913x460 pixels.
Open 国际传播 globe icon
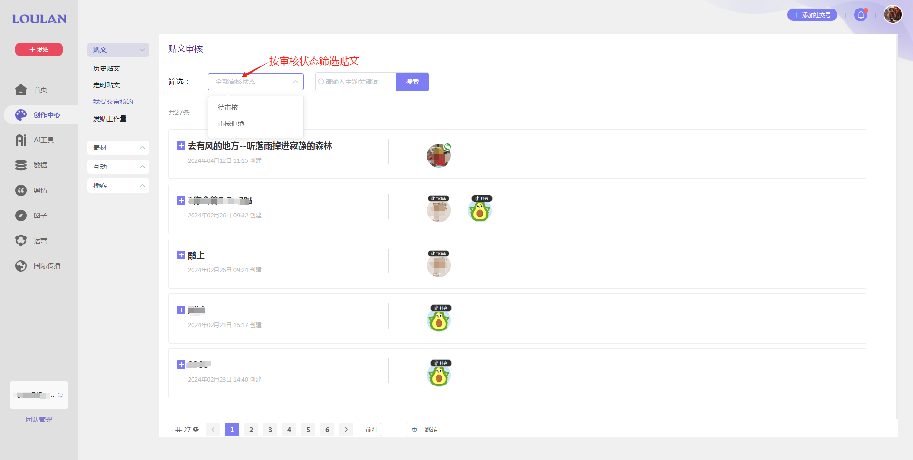(x=21, y=266)
